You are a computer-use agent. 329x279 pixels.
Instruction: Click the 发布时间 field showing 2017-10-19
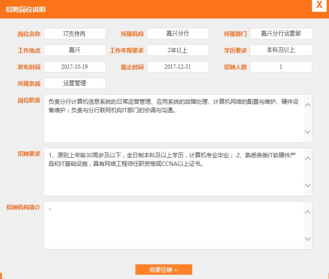75,67
